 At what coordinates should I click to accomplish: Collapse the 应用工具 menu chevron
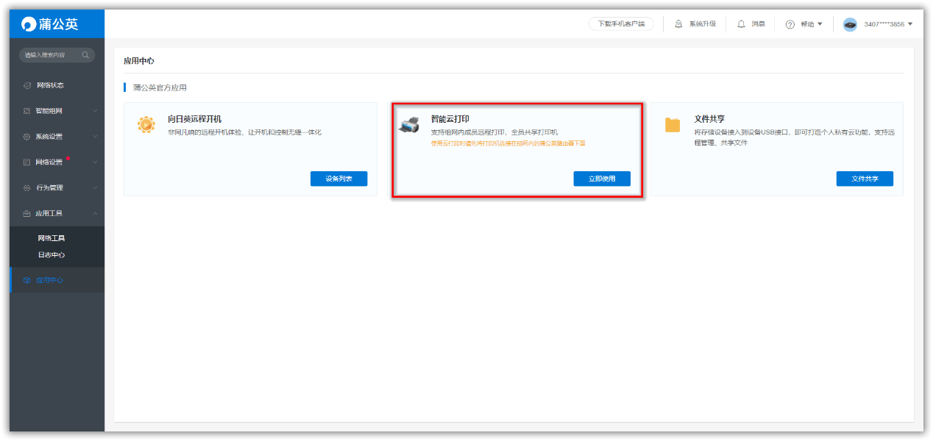[x=95, y=213]
